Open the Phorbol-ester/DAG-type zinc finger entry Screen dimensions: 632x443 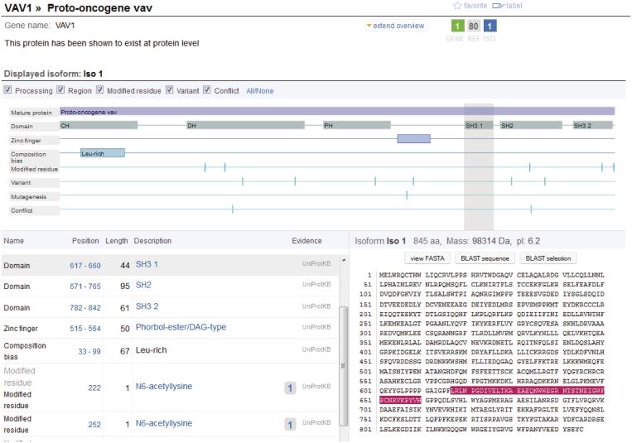(179, 328)
